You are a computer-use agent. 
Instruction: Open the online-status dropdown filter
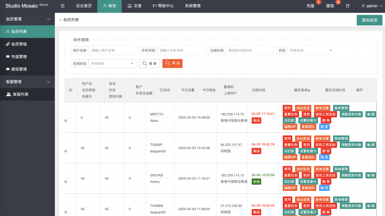[112, 63]
